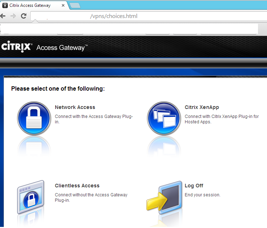Click the favicon on the Citrix tab

click(x=5, y=5)
